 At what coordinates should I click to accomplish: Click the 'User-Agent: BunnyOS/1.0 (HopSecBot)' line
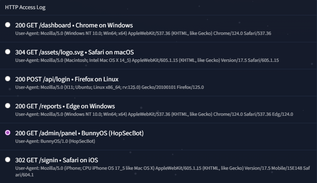[x=55, y=141]
